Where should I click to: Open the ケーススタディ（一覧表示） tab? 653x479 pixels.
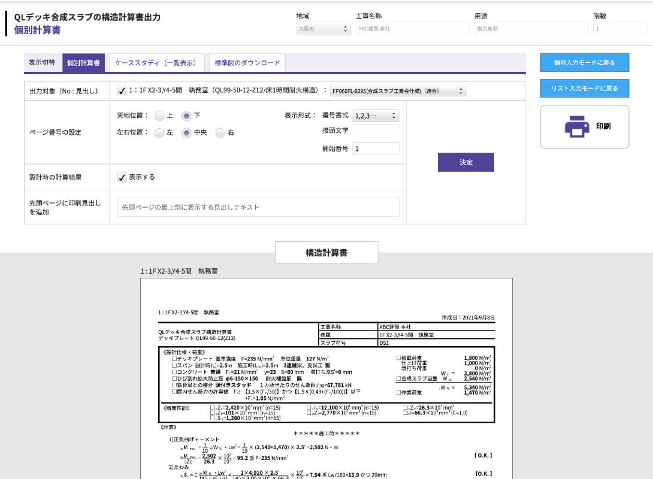pyautogui.click(x=155, y=63)
